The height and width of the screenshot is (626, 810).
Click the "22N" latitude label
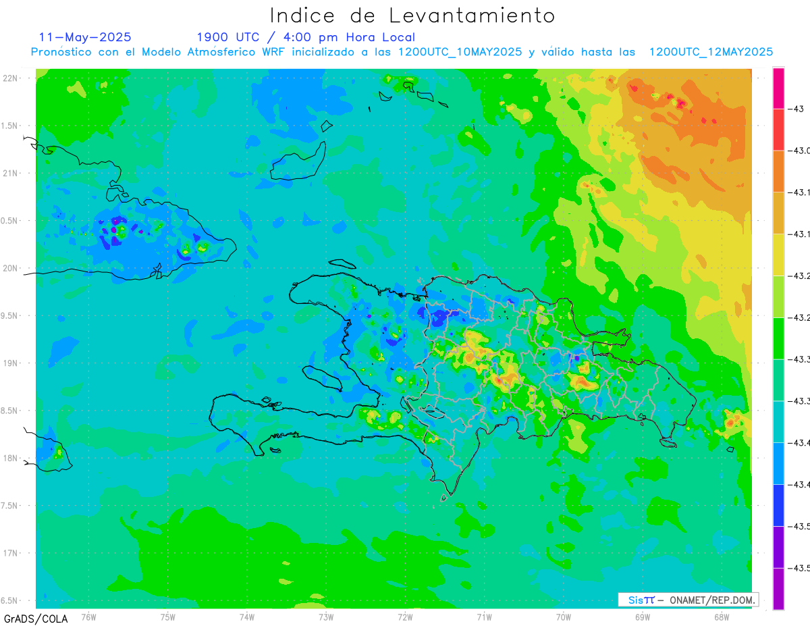[11, 78]
